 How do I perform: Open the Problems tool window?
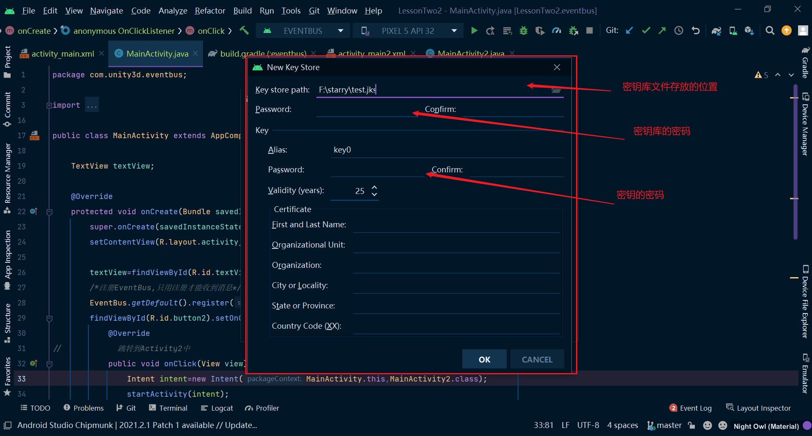[83, 408]
